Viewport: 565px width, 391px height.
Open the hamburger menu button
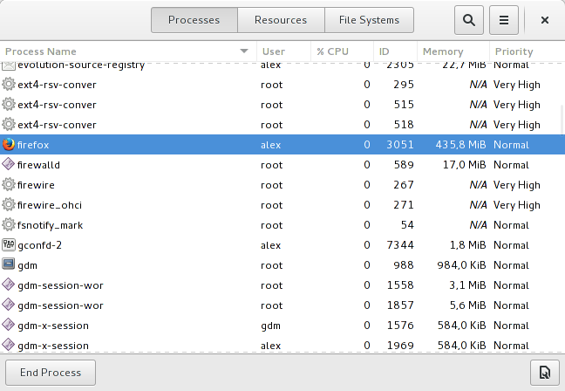(504, 20)
